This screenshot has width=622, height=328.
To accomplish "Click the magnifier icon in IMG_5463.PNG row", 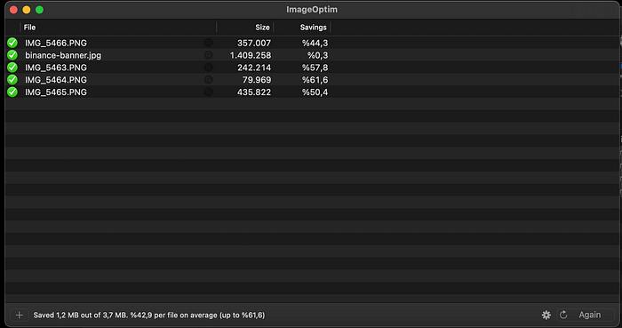I will [208, 68].
